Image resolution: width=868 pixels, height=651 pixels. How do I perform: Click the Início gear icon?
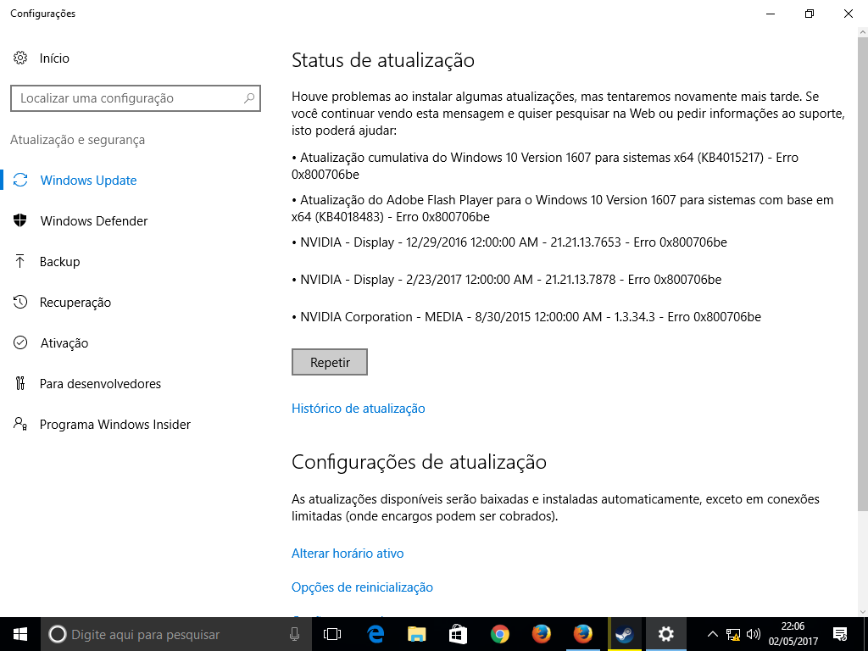(20, 58)
